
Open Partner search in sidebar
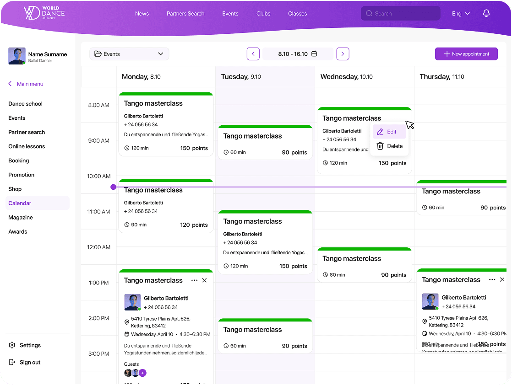(27, 132)
